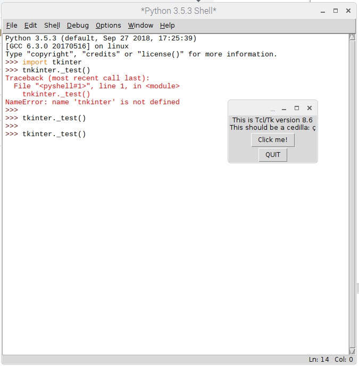Open the Options menu
Screen dimensions: 359x366
click(x=108, y=25)
